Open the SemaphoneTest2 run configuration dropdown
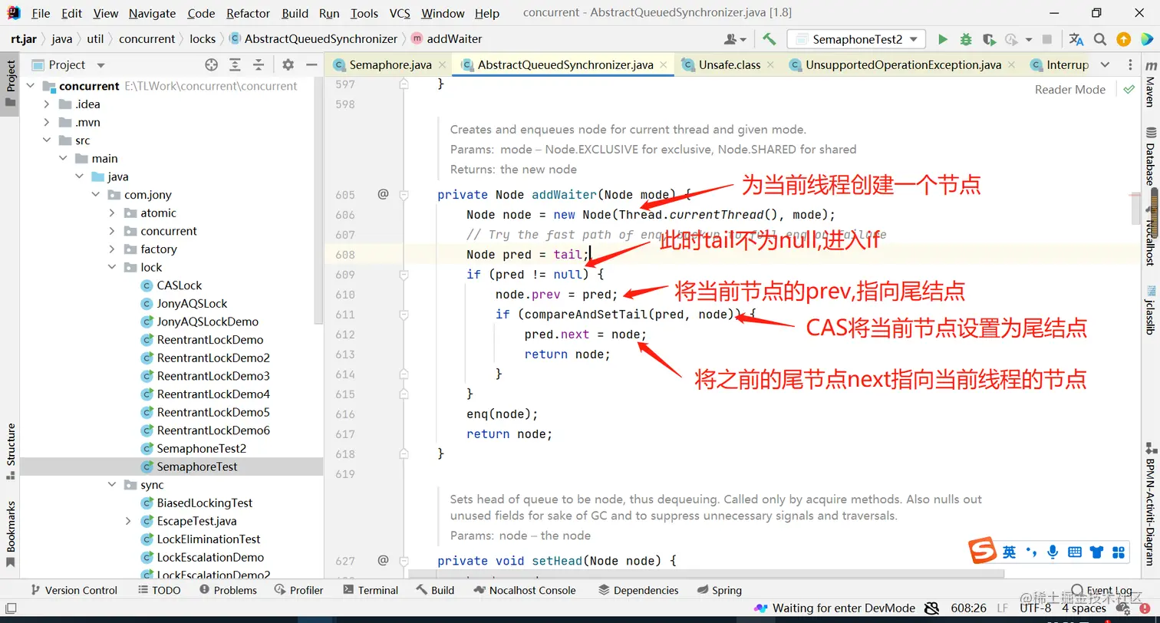Viewport: 1160px width, 623px height. click(857, 39)
